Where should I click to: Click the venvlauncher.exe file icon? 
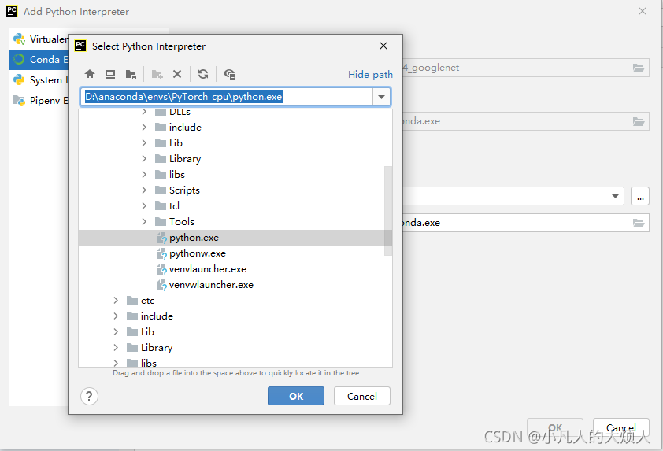161,270
